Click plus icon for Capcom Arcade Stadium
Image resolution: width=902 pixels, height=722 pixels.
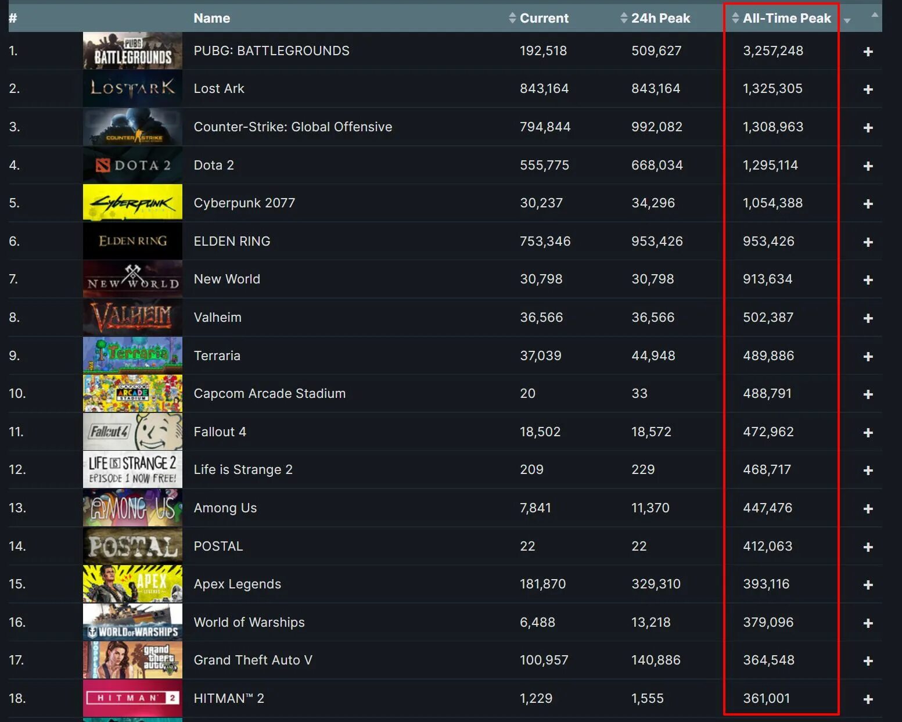(868, 394)
